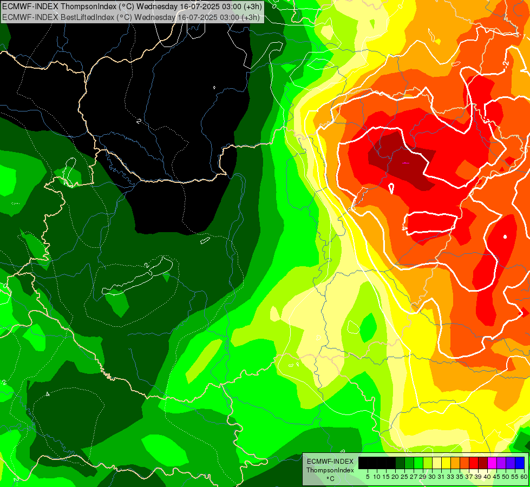
Task: Click the medium green 25–27 legend swatch
Action: click(409, 463)
